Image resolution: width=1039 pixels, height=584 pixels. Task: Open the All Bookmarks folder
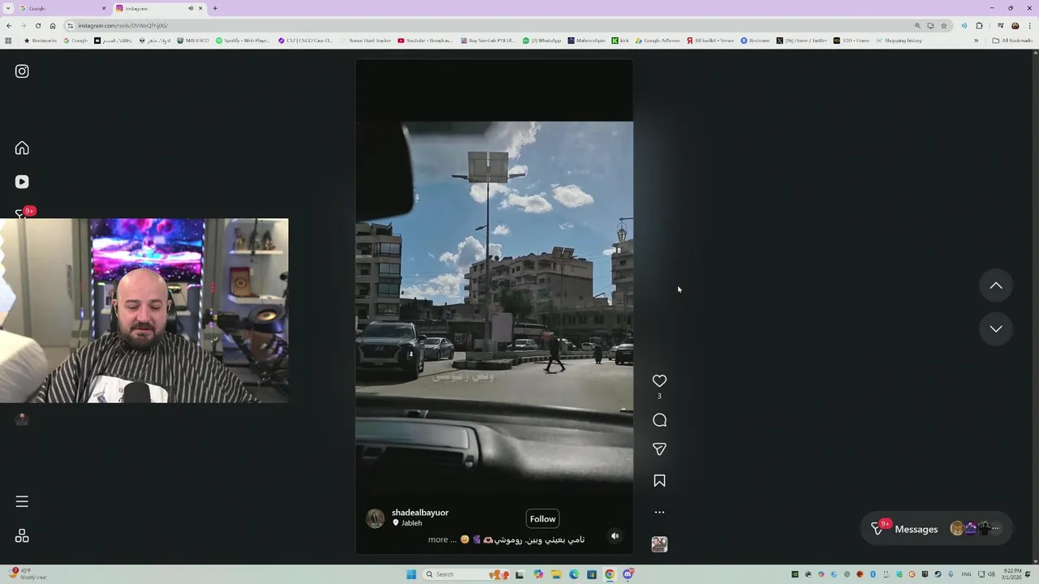(1012, 41)
